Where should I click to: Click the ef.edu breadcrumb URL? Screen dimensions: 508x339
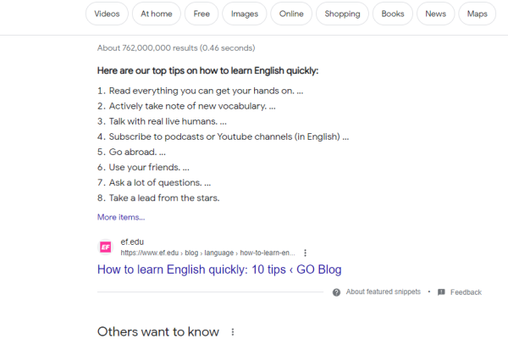207,253
